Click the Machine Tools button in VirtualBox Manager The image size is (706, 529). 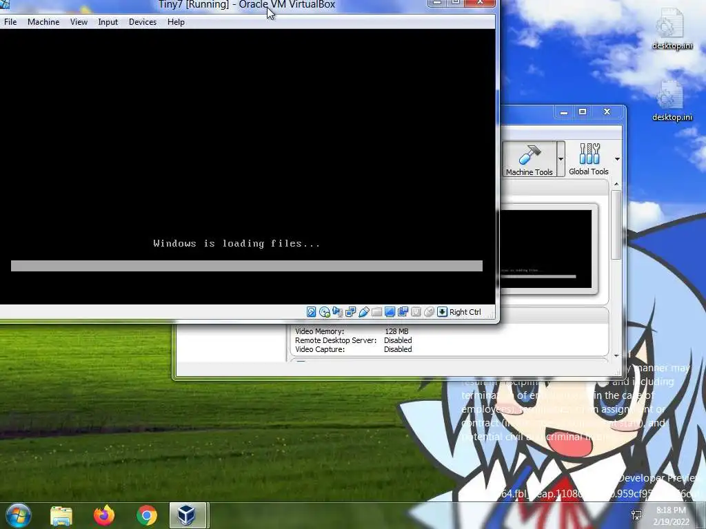[529, 159]
